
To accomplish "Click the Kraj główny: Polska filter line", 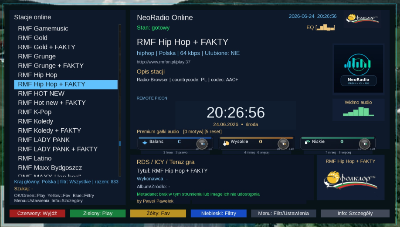I will pos(66,182).
